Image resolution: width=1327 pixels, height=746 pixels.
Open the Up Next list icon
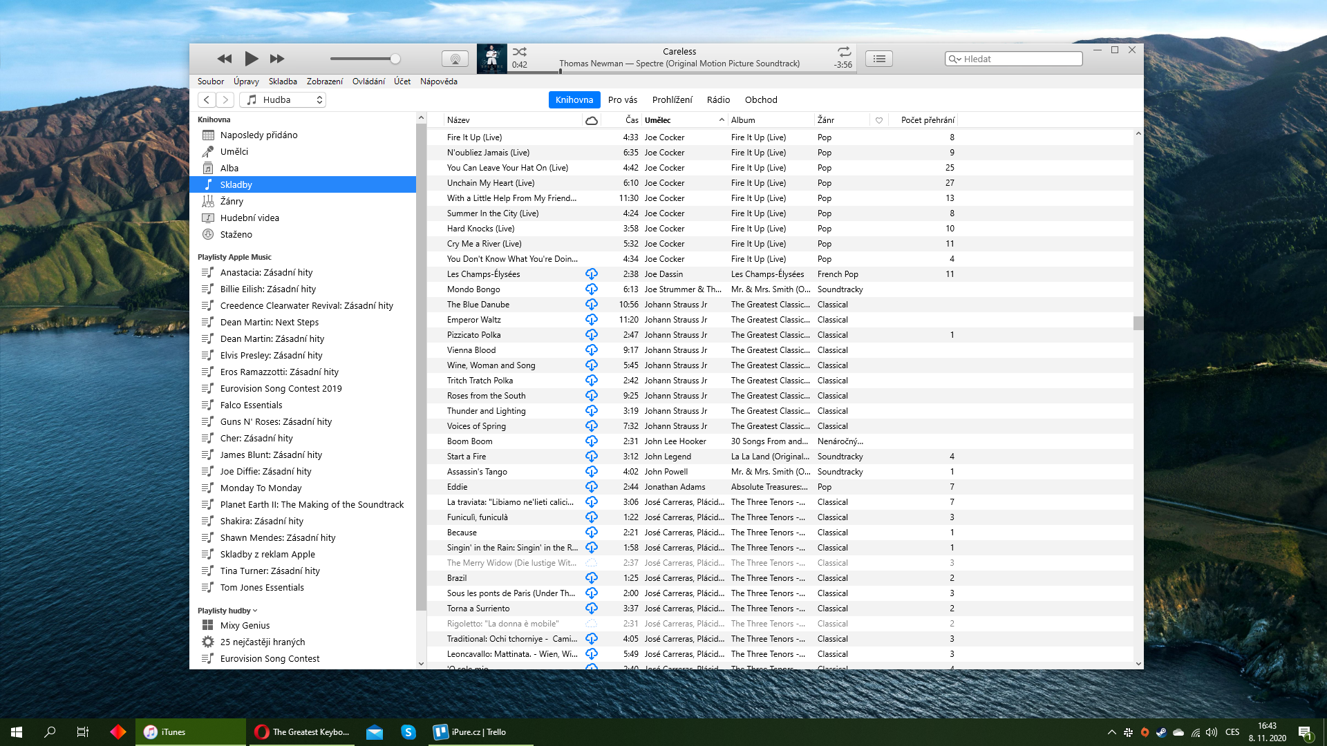click(879, 59)
